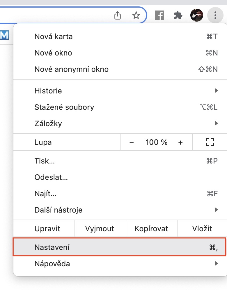The height and width of the screenshot is (292, 227).
Task: Click the share page icon in address bar
Action: click(117, 15)
